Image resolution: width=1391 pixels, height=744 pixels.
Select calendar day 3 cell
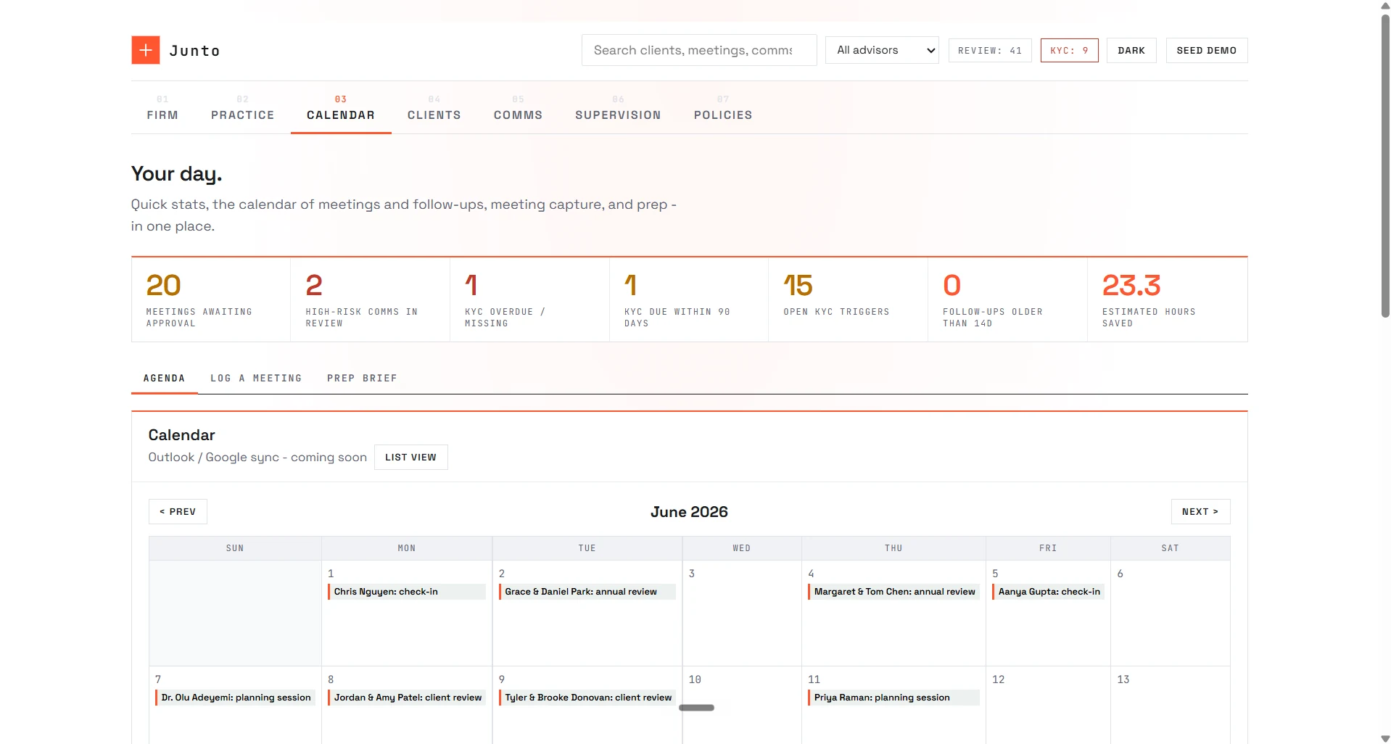742,613
